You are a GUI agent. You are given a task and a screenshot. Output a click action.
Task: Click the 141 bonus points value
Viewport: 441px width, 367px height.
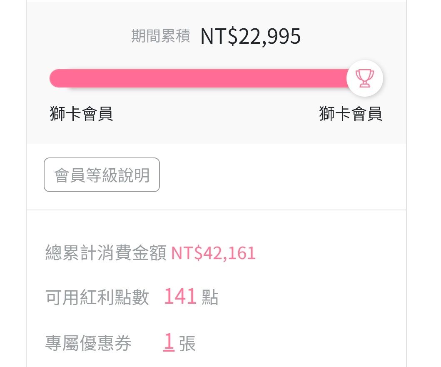(180, 297)
